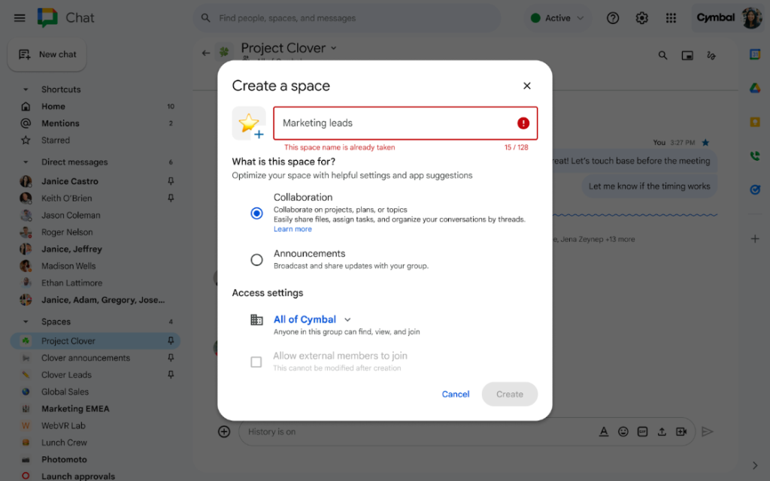The height and width of the screenshot is (481, 770).
Task: Open Google Calendar in side panel
Action: (x=755, y=54)
